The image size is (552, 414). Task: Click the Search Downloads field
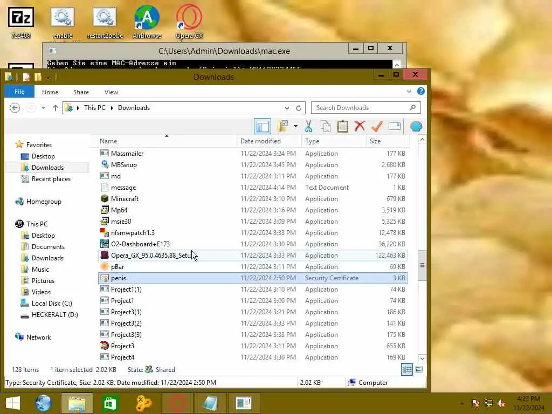(x=366, y=108)
